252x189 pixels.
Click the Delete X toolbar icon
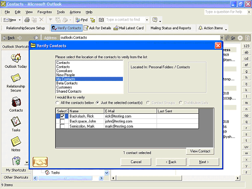pos(42,20)
